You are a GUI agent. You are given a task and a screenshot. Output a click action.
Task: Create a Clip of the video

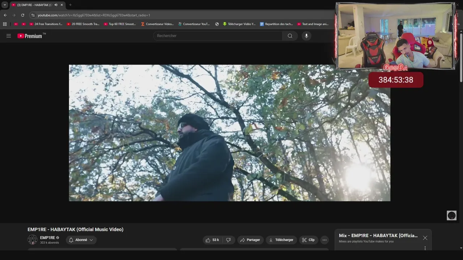pyautogui.click(x=309, y=240)
